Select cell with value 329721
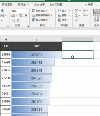Viewport: 100px width, 116px height. 37,55
